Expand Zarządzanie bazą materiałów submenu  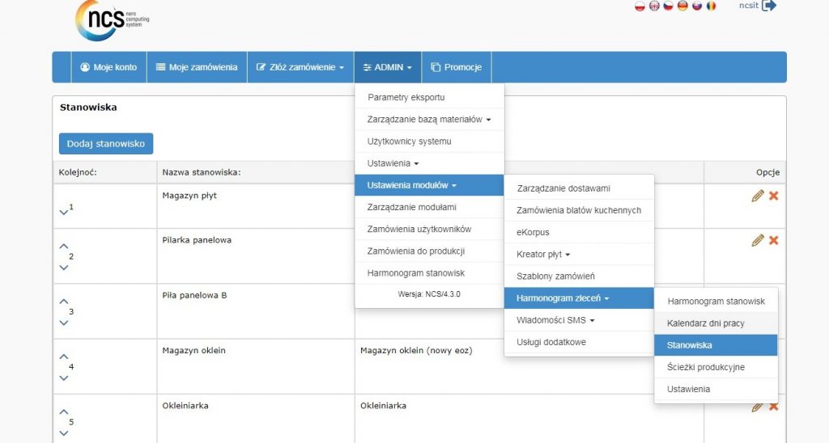tap(429, 120)
